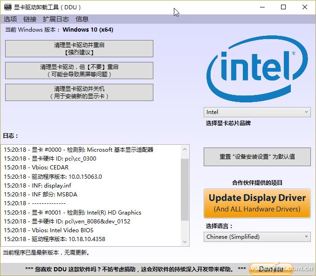
Task: Click the Intel logo image
Action: click(x=257, y=68)
